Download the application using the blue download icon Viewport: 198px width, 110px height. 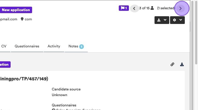point(182,64)
